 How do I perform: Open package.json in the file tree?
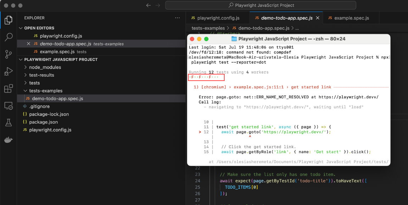point(43,122)
